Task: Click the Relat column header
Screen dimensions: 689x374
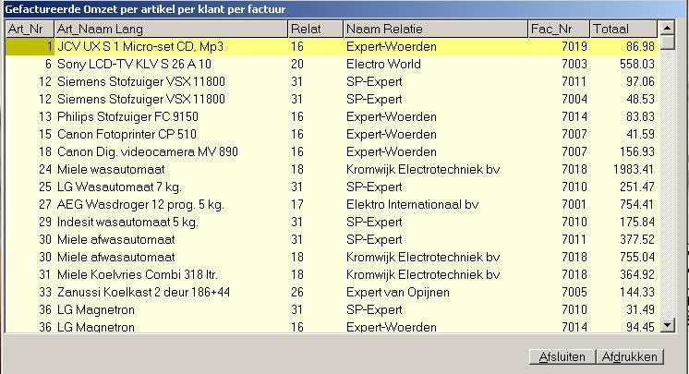Action: (x=316, y=29)
